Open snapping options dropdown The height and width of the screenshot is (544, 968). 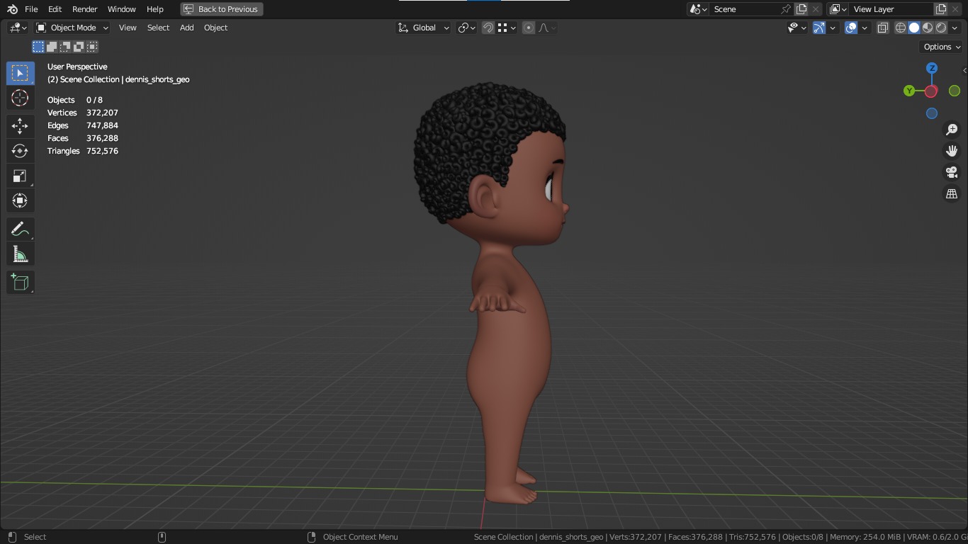pos(506,28)
